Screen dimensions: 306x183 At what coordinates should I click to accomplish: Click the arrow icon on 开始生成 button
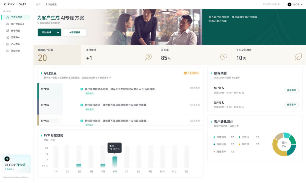[x=58, y=32]
